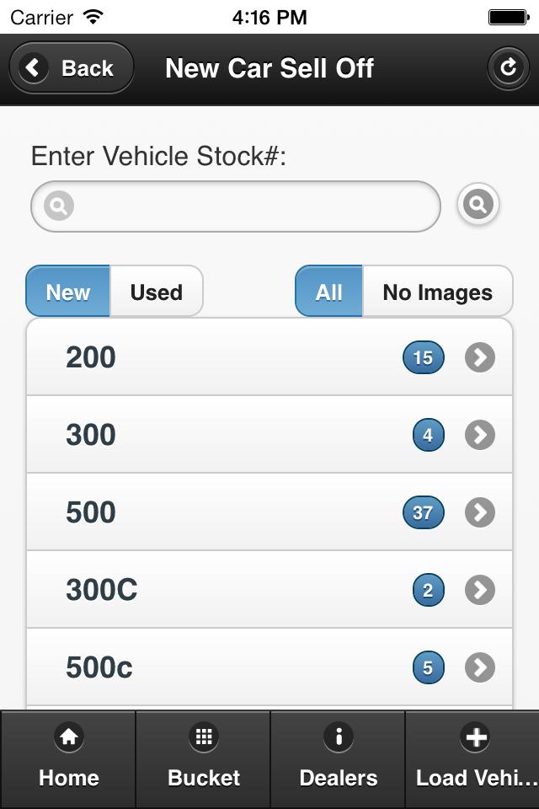Tap the count badge 37 for model 500
Image resolution: width=539 pixels, height=809 pixels.
tap(423, 512)
